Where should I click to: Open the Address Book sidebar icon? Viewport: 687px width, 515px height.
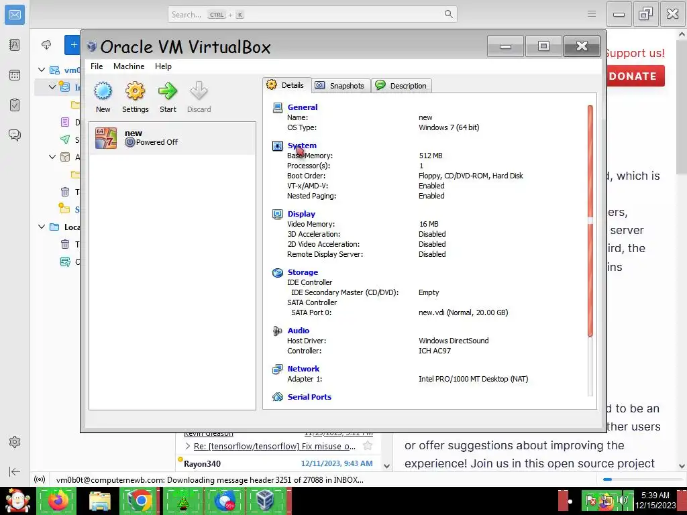15,45
